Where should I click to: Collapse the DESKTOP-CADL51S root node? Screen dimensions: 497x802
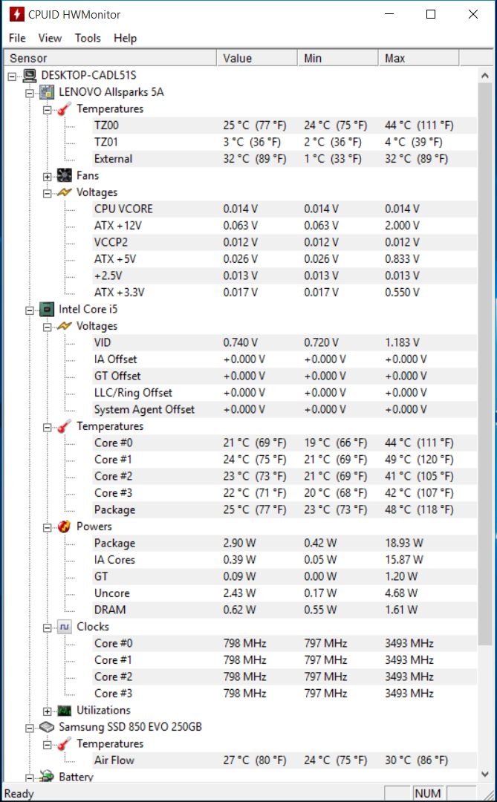(x=13, y=76)
